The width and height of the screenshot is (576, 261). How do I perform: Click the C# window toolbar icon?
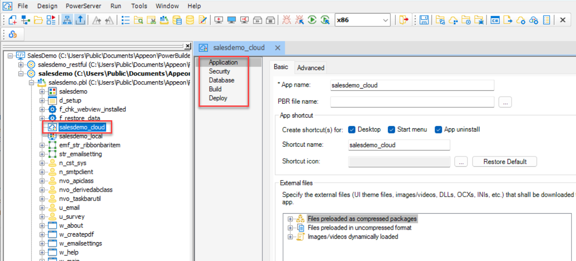pyautogui.click(x=495, y=20)
